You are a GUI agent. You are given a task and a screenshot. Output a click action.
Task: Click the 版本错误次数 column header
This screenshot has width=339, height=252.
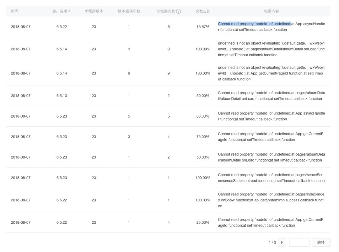pyautogui.click(x=129, y=11)
